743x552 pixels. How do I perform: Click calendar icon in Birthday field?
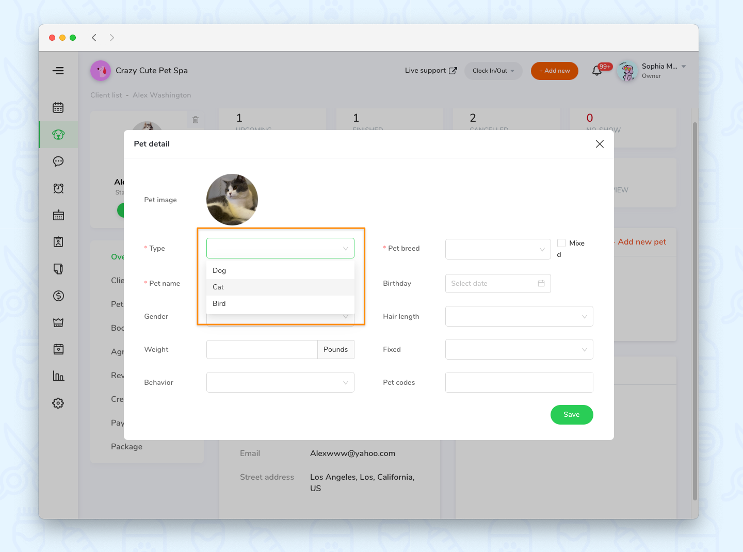(541, 283)
